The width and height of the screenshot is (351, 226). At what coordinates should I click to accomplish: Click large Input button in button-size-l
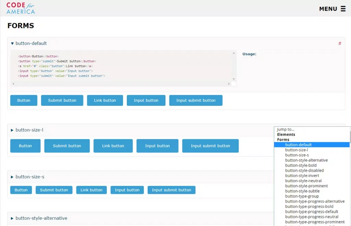(x=157, y=146)
